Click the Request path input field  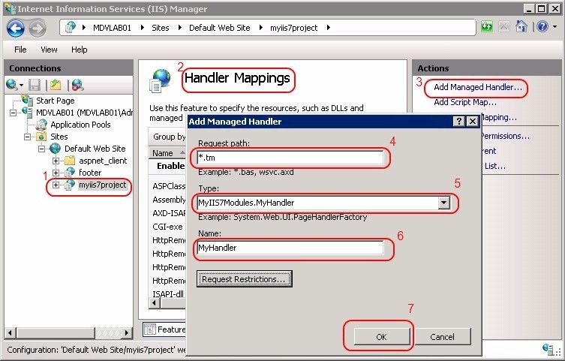290,158
